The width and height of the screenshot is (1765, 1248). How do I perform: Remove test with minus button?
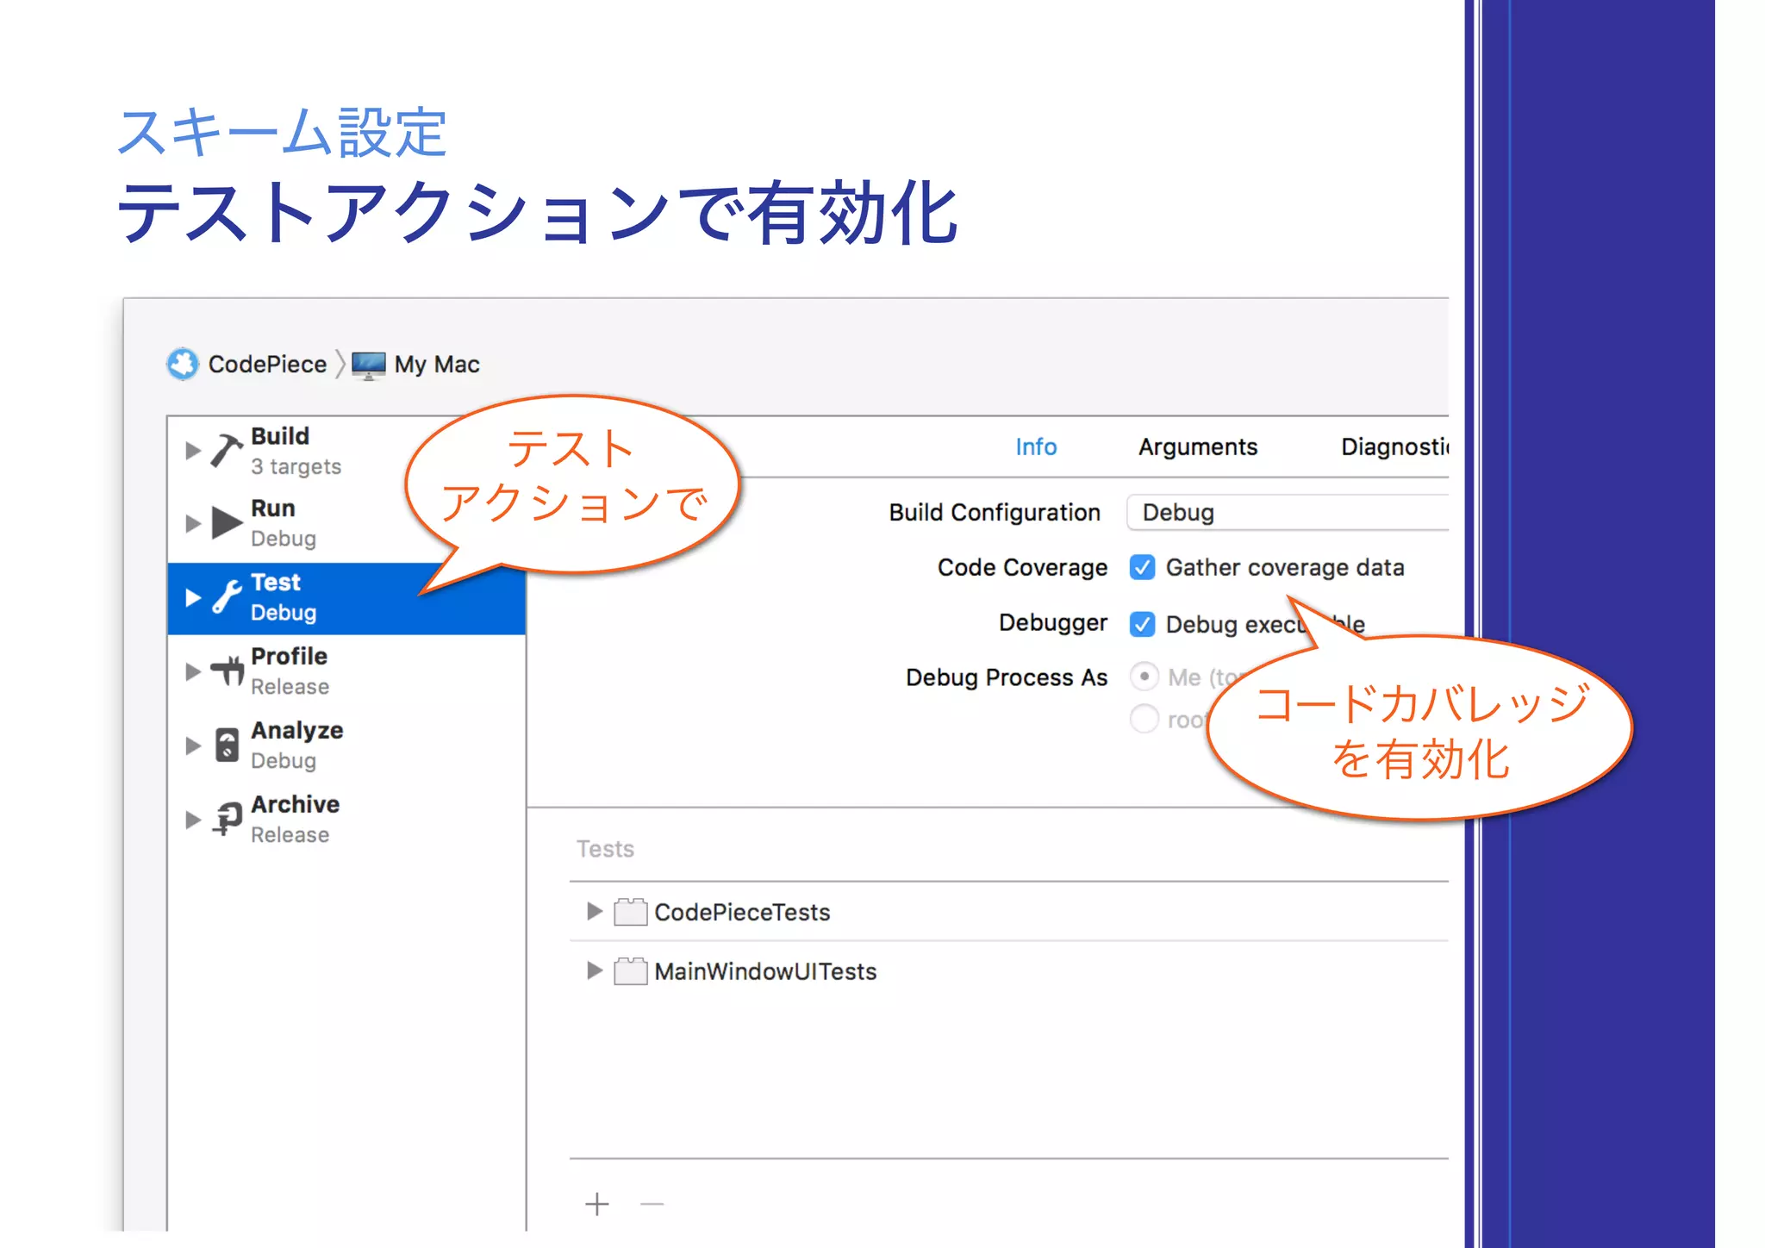pos(652,1204)
